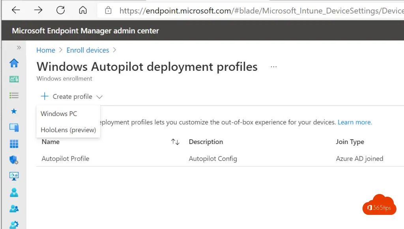Click the browser forward arrow
Viewport: 404px width, 229px height.
point(38,10)
